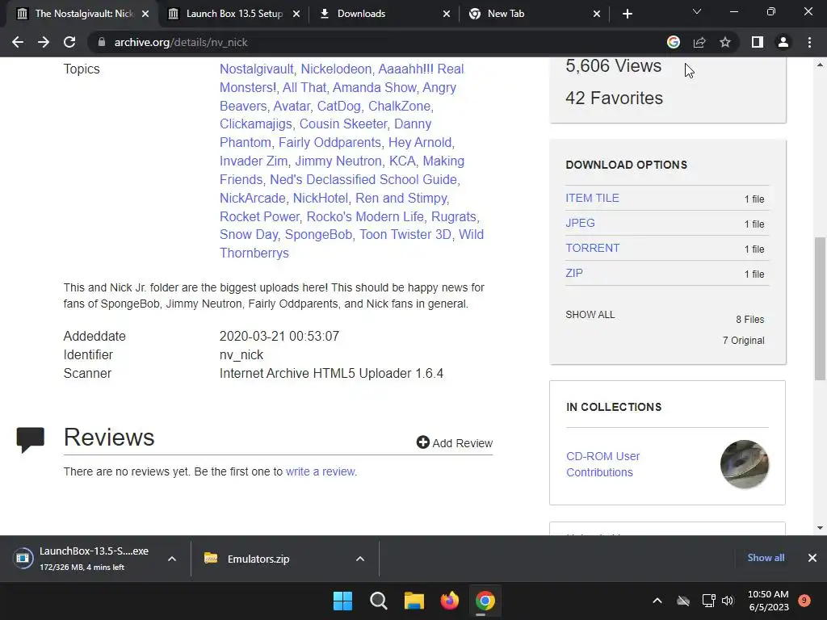Open the Windows Start menu
Viewport: 827px width, 620px height.
(342, 601)
